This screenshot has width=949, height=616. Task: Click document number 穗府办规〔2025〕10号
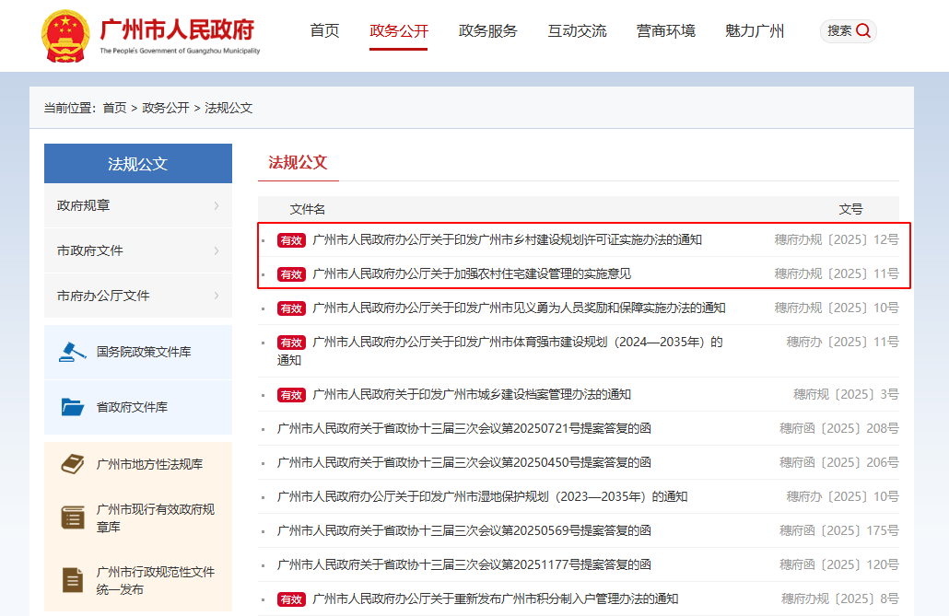tap(837, 308)
